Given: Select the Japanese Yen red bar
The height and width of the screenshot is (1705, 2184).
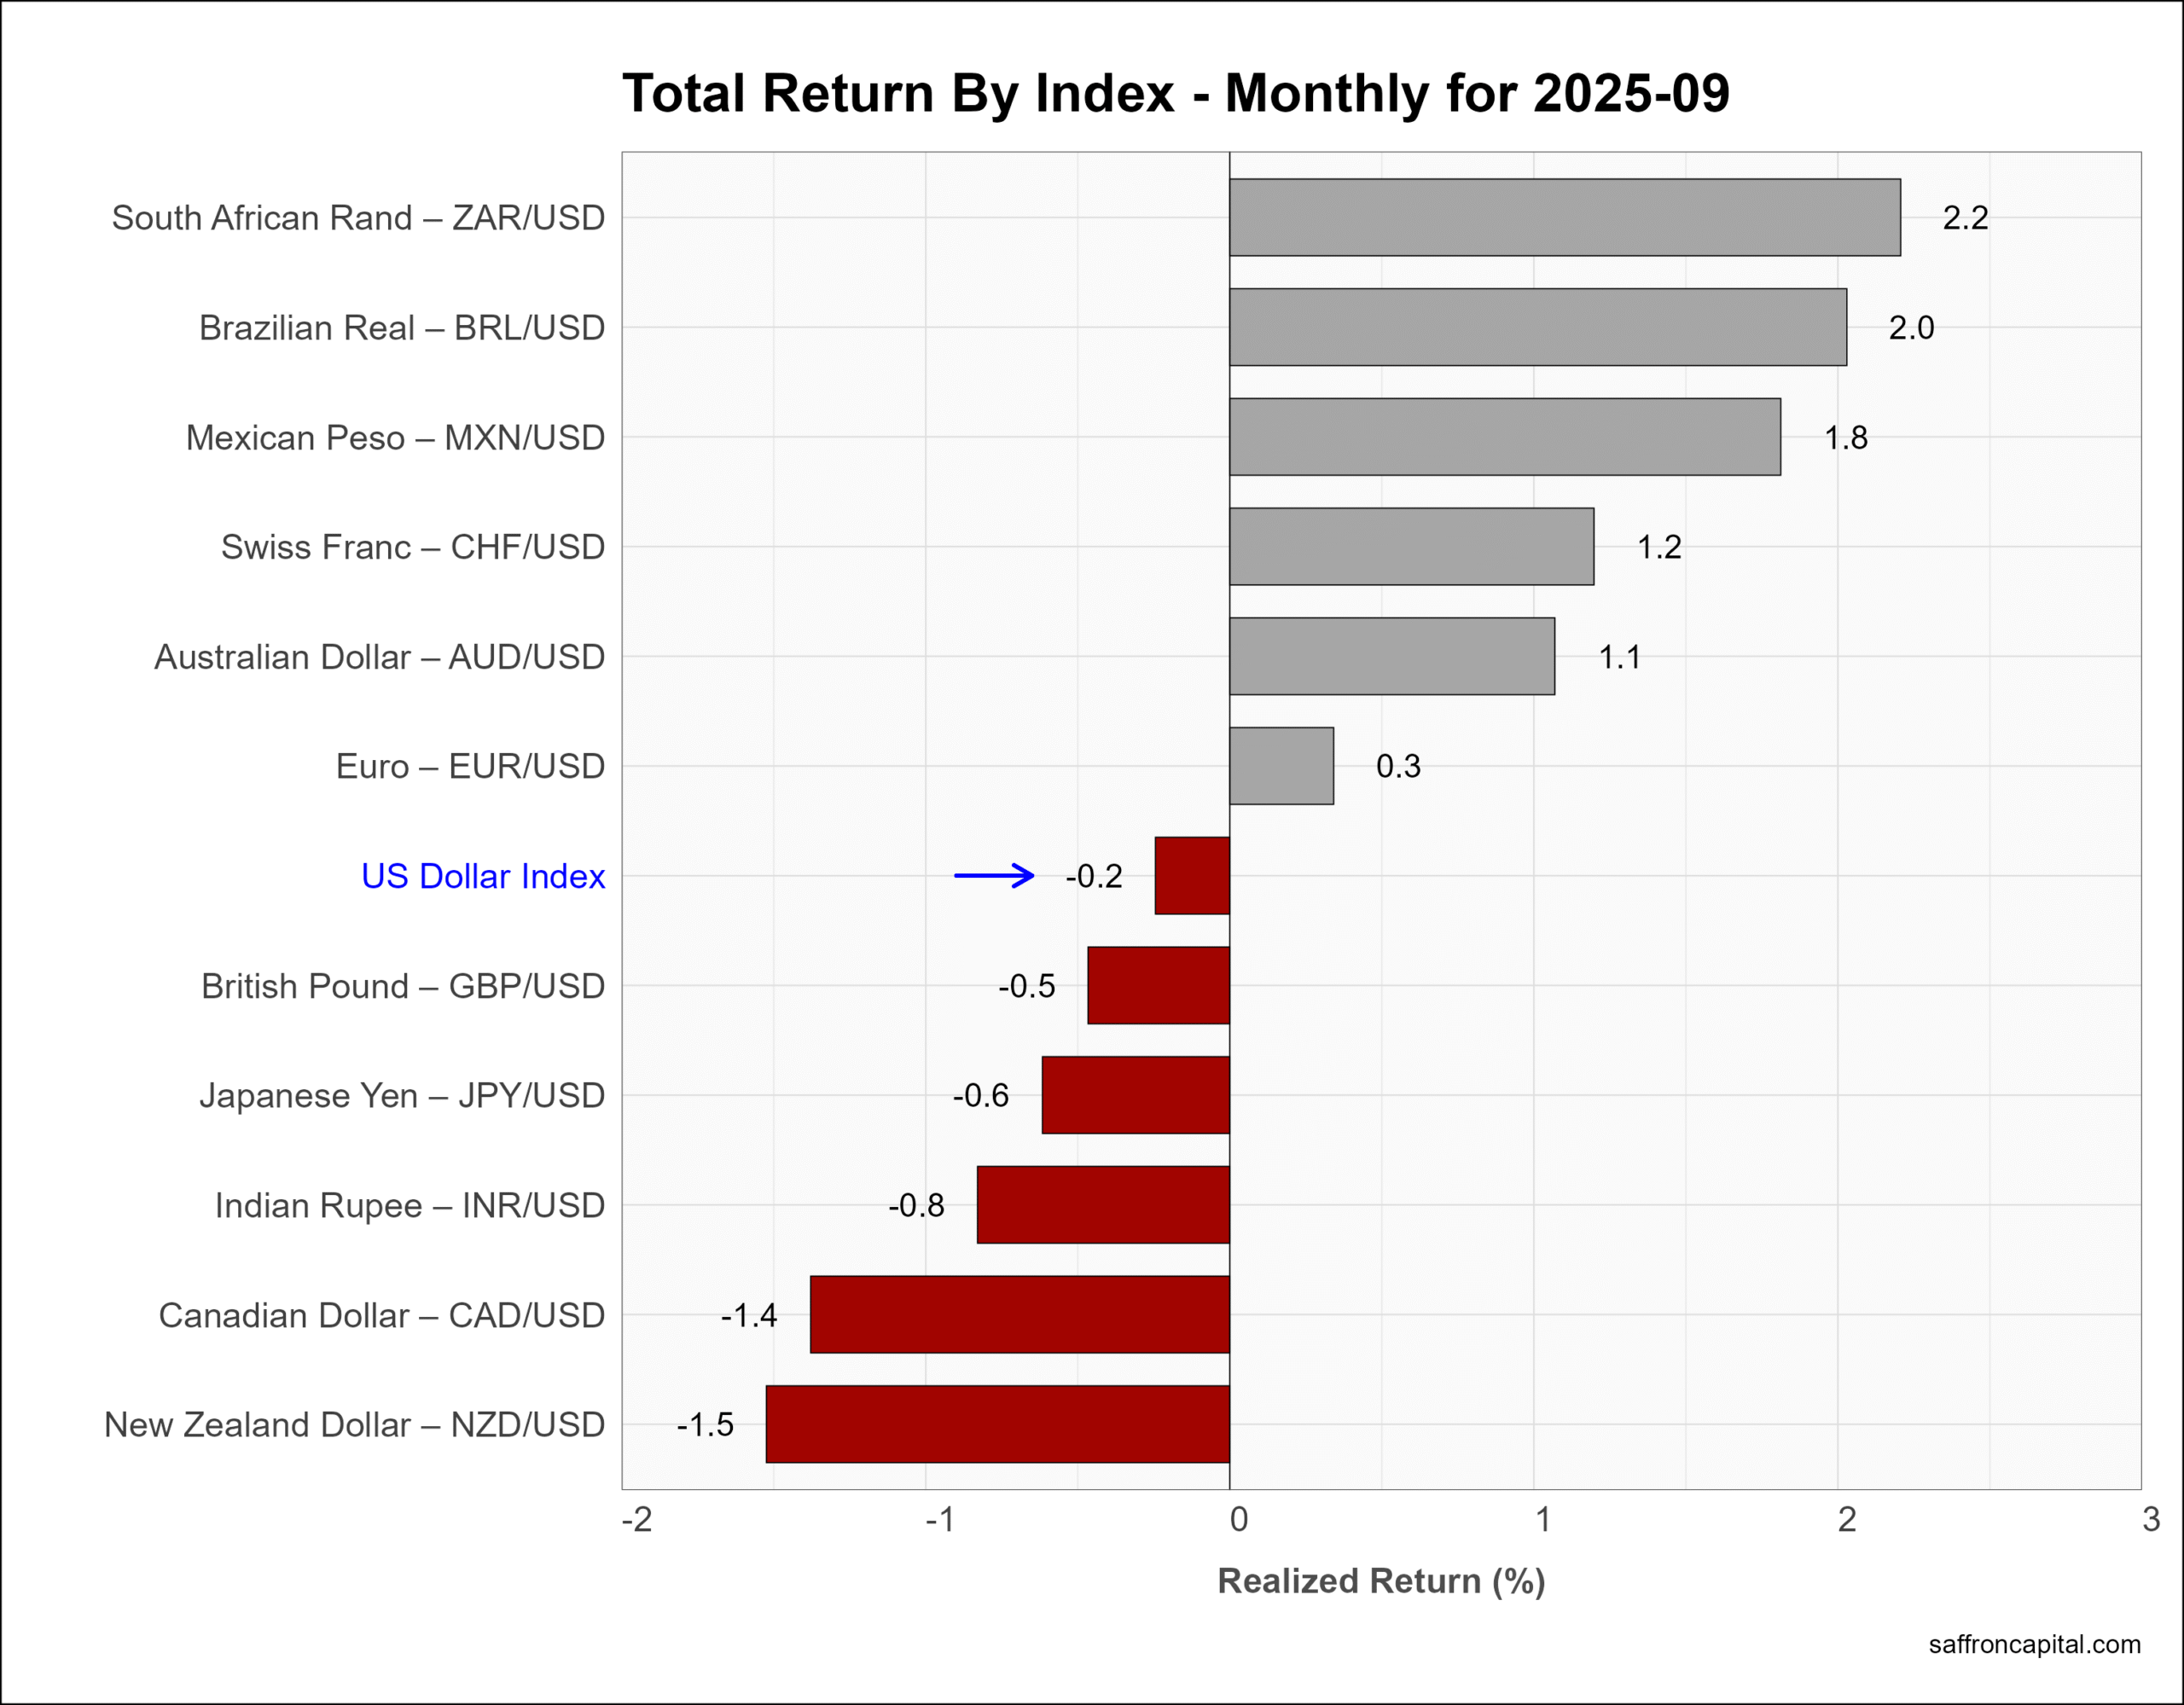Looking at the screenshot, I should [1135, 1095].
